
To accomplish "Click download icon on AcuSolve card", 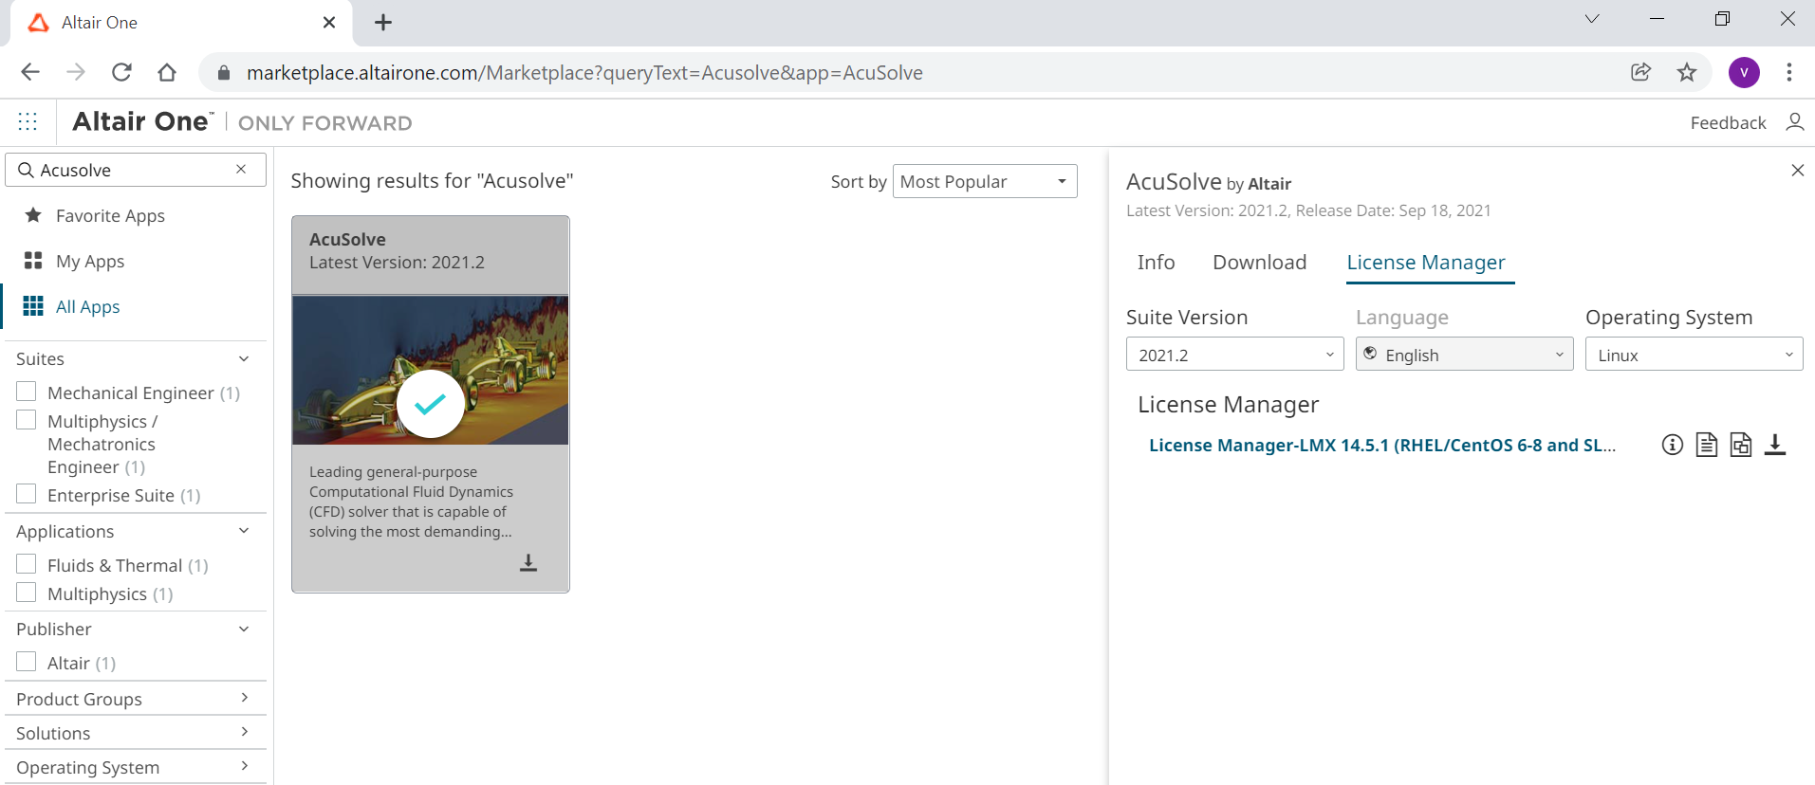I will [528, 563].
